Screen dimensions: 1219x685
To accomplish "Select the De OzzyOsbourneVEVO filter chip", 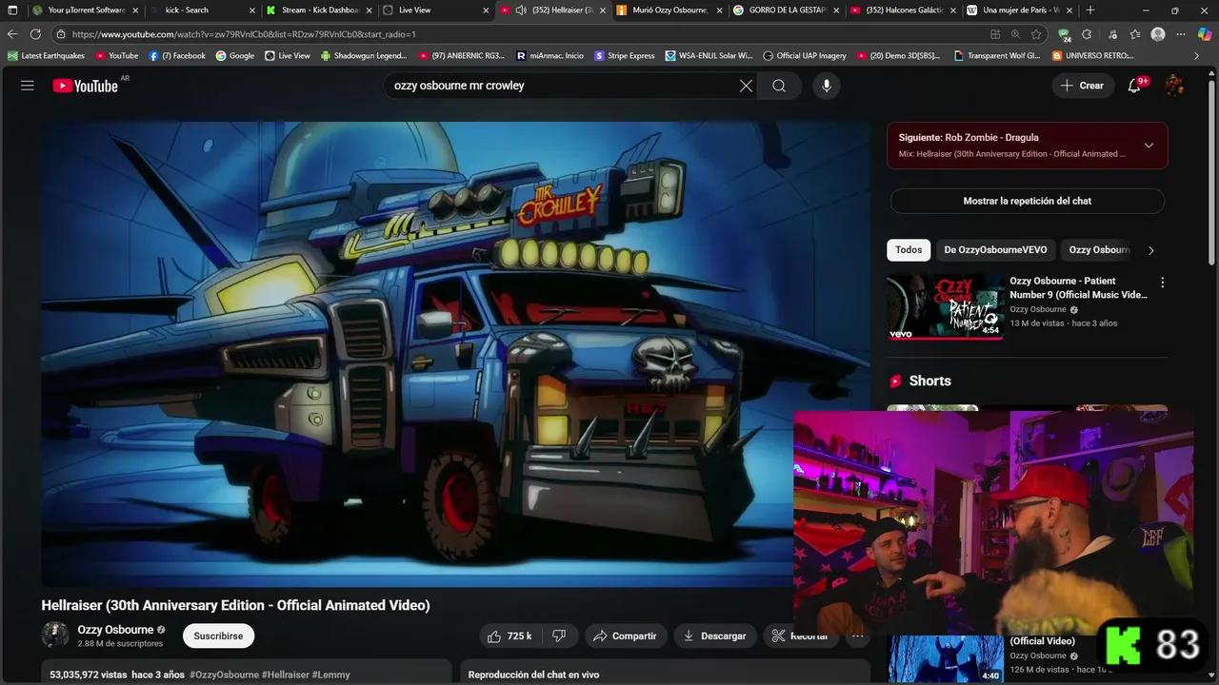I will (995, 250).
